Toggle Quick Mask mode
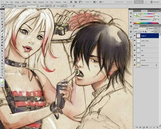The image size is (161, 129). tap(2, 85)
